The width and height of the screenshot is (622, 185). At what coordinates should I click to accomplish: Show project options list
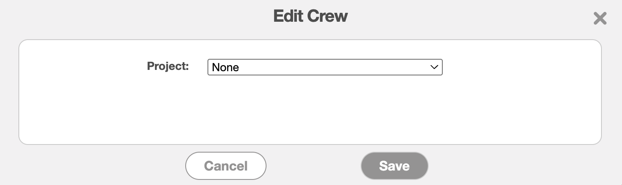(325, 67)
